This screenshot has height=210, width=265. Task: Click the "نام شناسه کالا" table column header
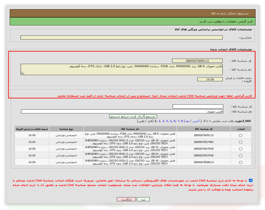coord(130,129)
